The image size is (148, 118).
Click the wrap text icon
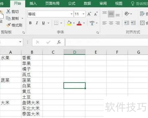142,14
